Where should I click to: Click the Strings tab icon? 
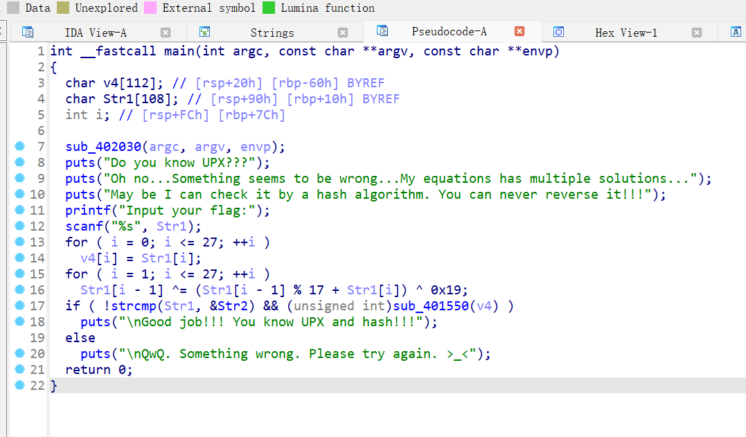click(x=204, y=33)
